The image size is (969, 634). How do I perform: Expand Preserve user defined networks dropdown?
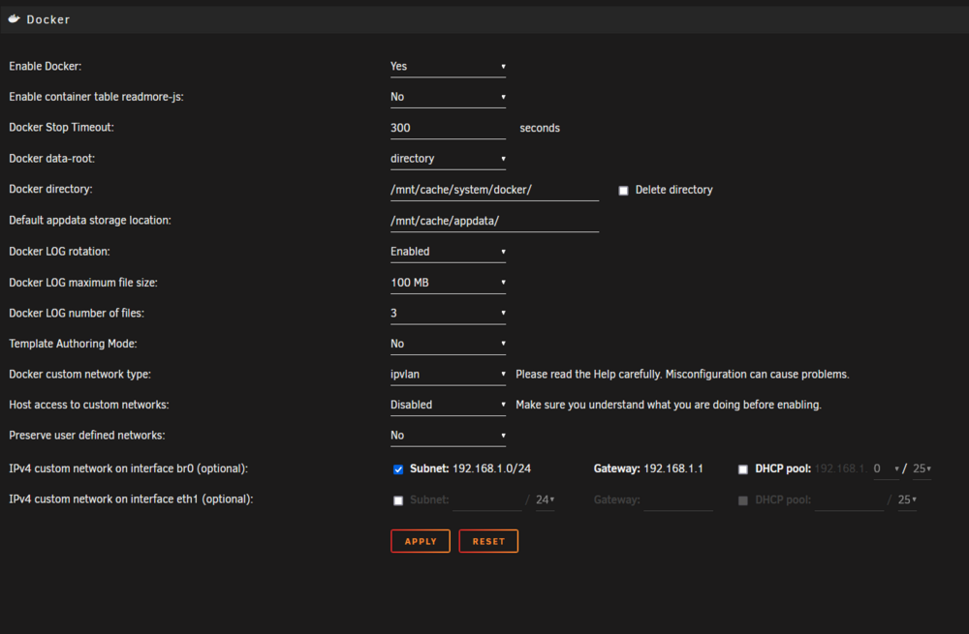(x=448, y=436)
